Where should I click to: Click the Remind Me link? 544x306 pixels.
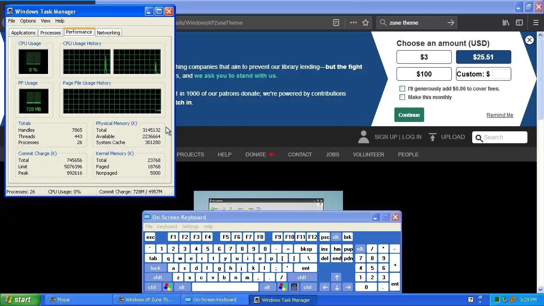[500, 115]
